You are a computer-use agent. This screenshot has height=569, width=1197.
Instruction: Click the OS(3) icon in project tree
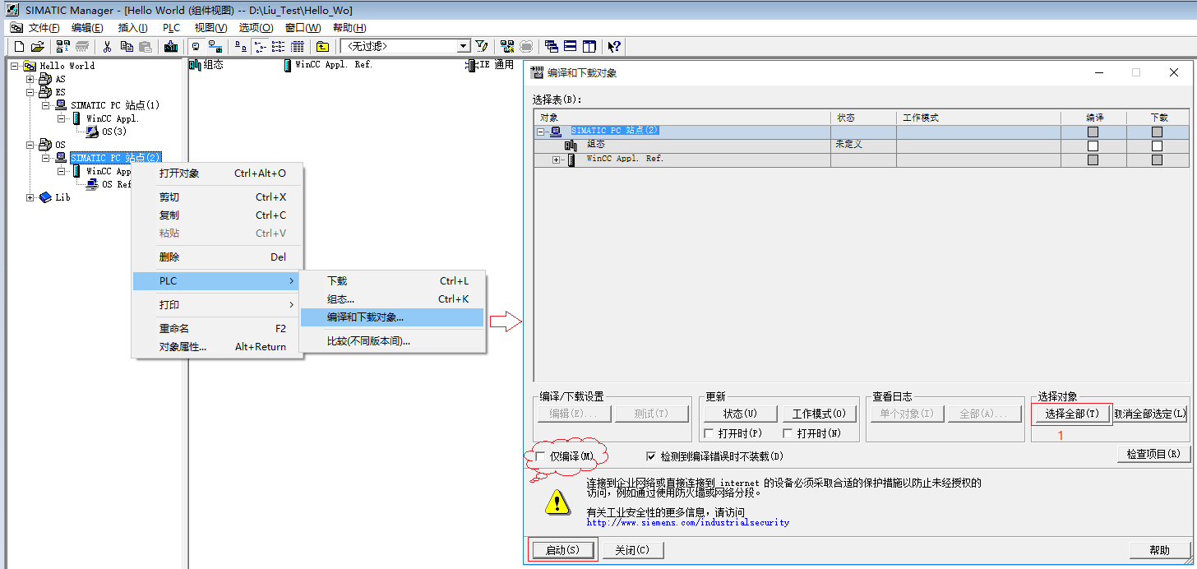93,132
